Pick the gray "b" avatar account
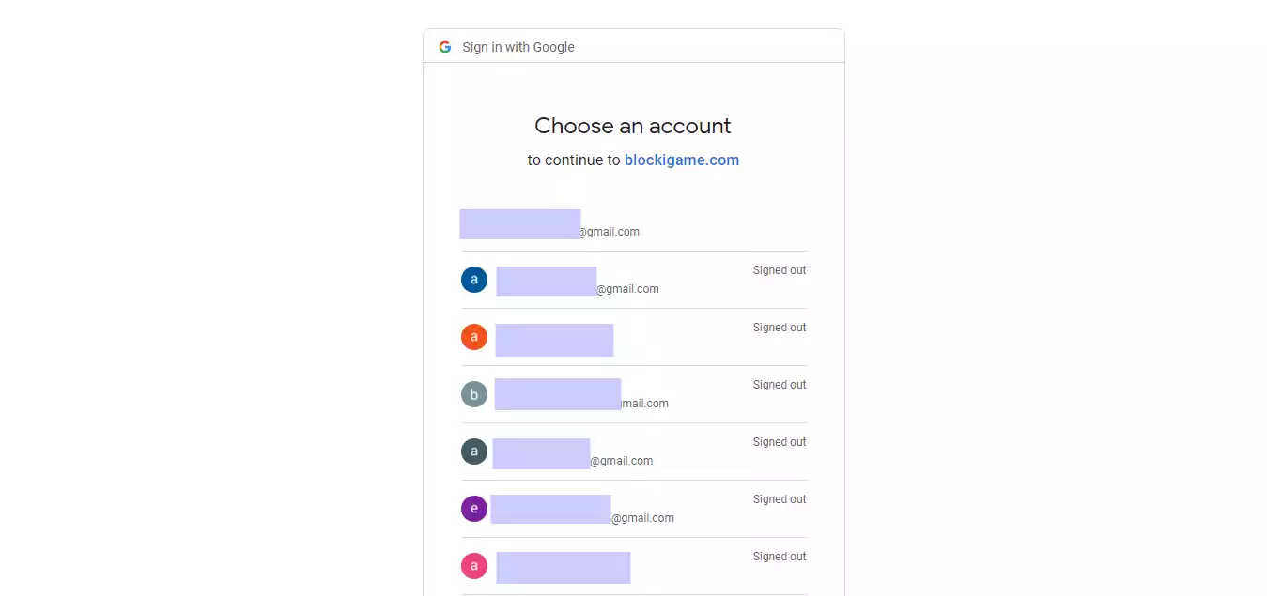The width and height of the screenshot is (1267, 596). click(x=474, y=394)
